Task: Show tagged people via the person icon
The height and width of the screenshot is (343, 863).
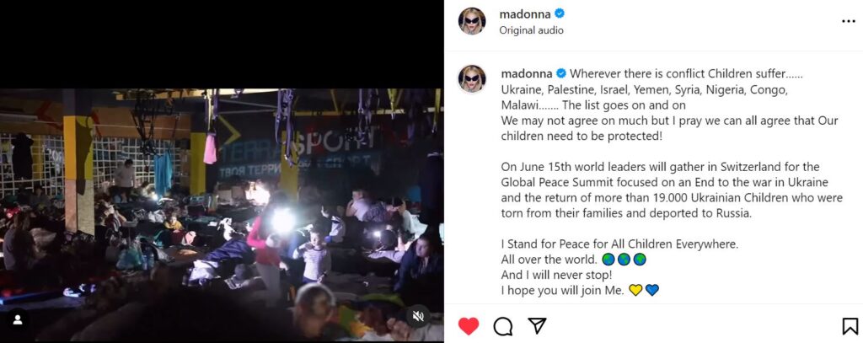Action: (18, 320)
